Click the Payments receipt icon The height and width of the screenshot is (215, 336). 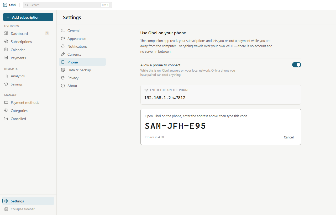[x=6, y=58]
